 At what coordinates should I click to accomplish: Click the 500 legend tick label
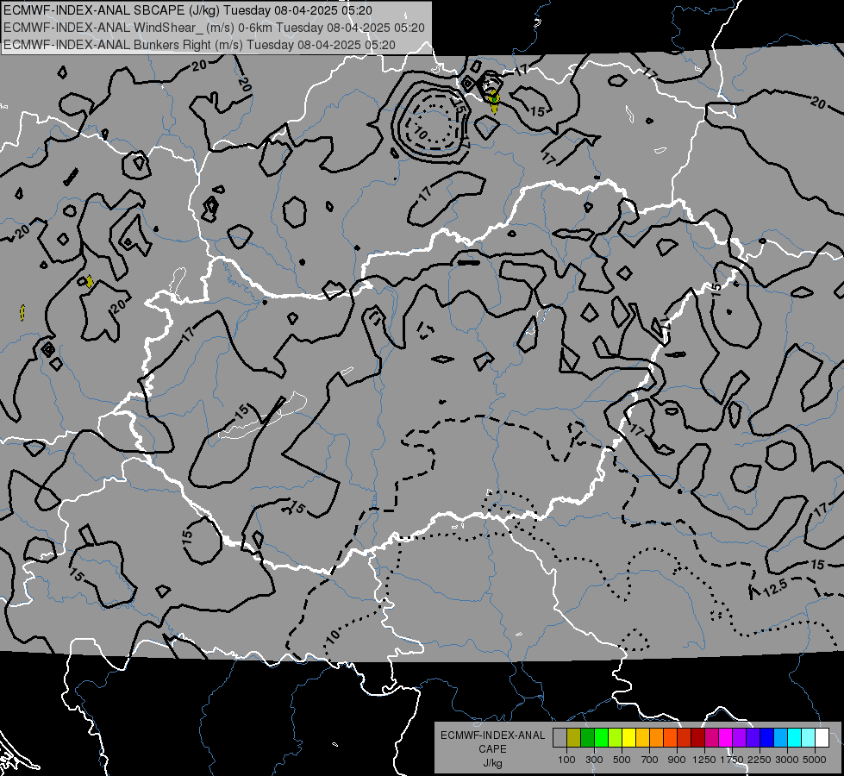click(x=622, y=760)
